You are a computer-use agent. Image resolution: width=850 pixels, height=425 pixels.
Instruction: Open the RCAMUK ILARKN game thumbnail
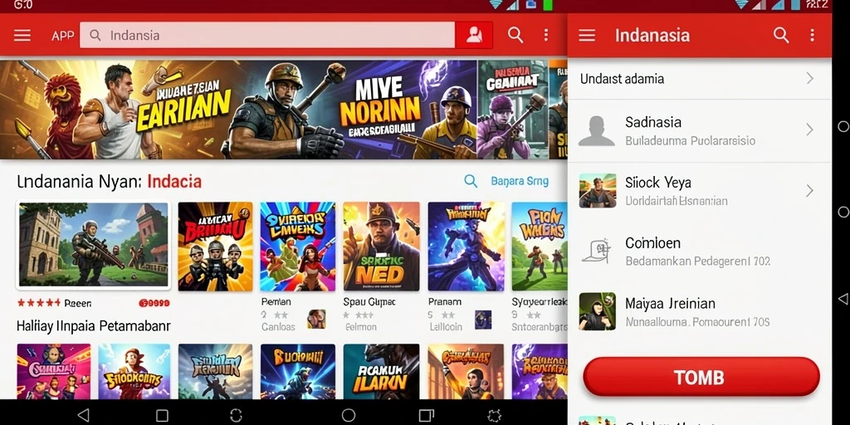coord(382,371)
